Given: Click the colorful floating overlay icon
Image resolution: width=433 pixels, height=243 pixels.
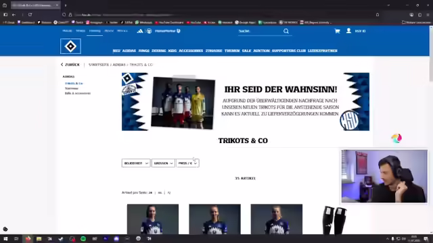Looking at the screenshot, I should point(396,138).
